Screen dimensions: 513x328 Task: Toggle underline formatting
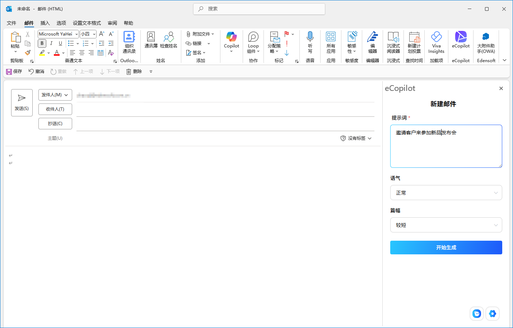[x=60, y=43]
